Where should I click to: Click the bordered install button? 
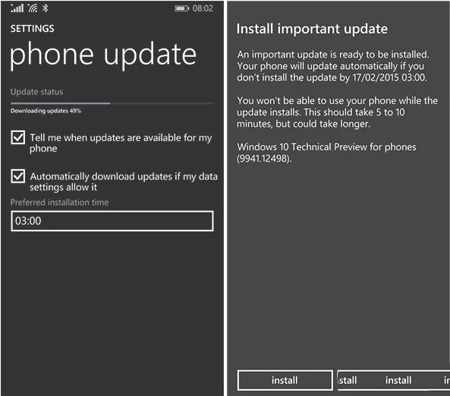tap(285, 380)
